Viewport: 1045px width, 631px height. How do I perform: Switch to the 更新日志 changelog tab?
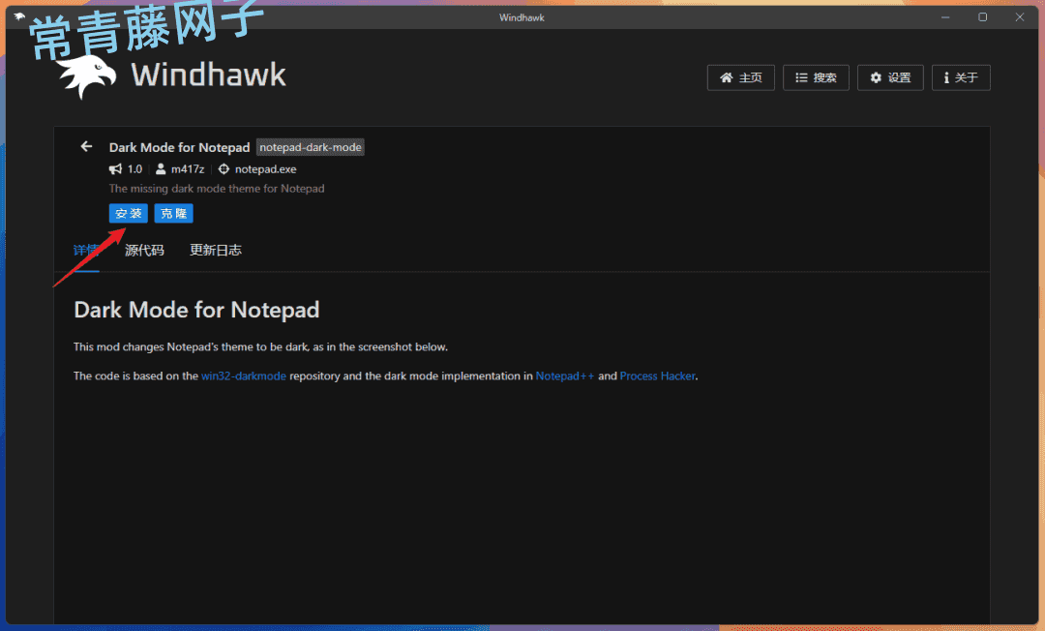pos(216,251)
